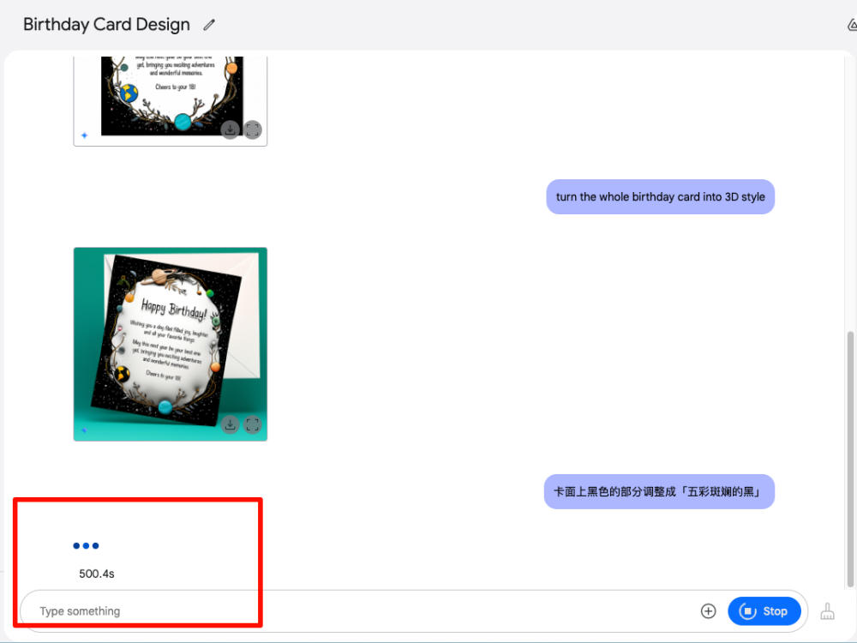Open the 3D style birthday card thumbnail

click(171, 345)
